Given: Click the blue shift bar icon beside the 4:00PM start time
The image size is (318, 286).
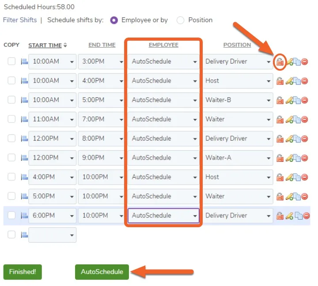Looking at the screenshot, I should click(x=24, y=177).
